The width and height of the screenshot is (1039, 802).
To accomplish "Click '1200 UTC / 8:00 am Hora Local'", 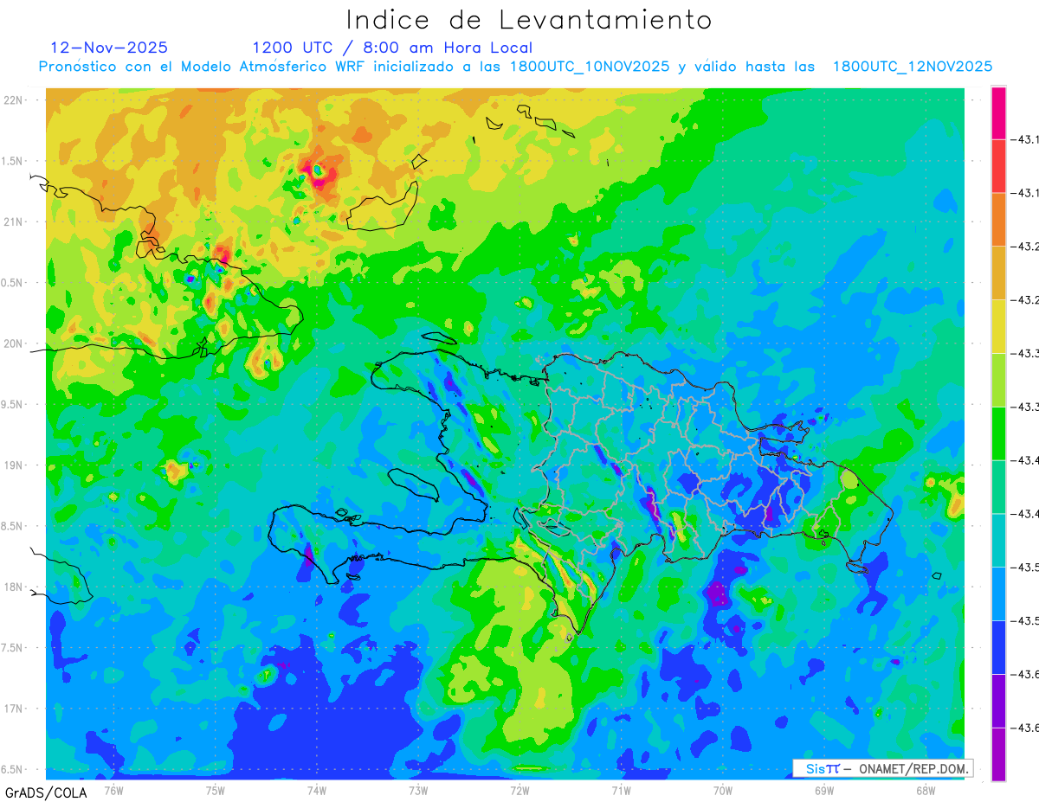I will pyautogui.click(x=392, y=48).
